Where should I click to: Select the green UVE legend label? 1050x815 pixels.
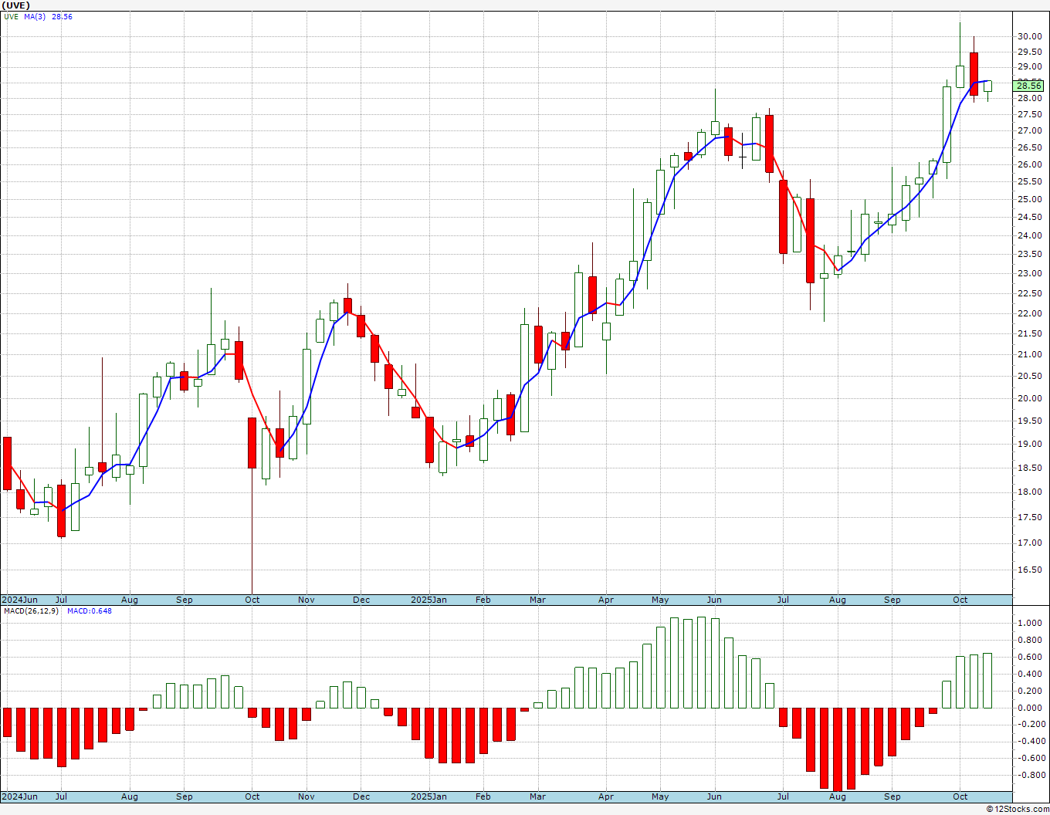click(11, 16)
